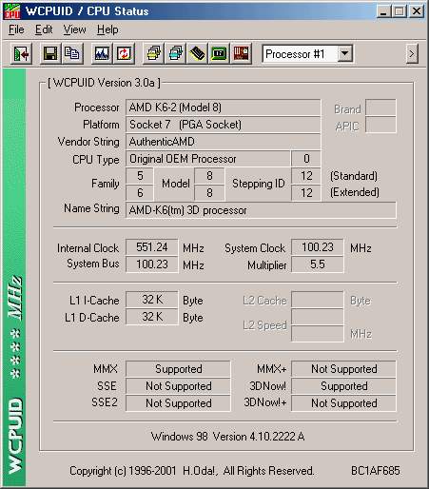Click the Platform field Socket 7
The height and width of the screenshot is (489, 429).
223,125
